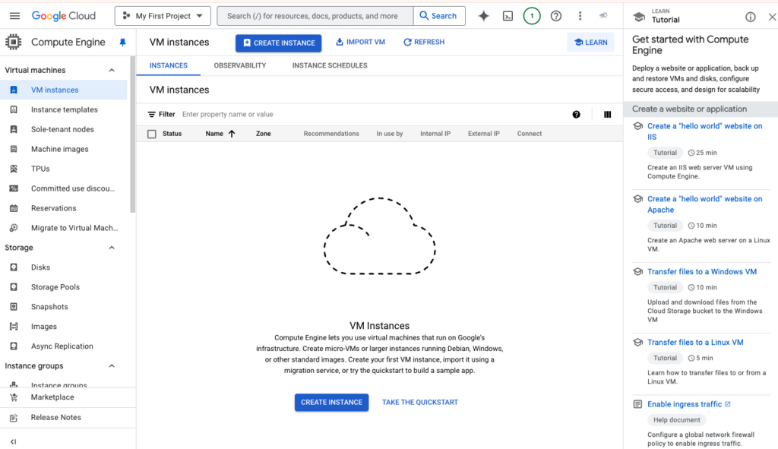Screen dimensions: 778x449
Task: Click top Create Instance button
Action: 278,43
